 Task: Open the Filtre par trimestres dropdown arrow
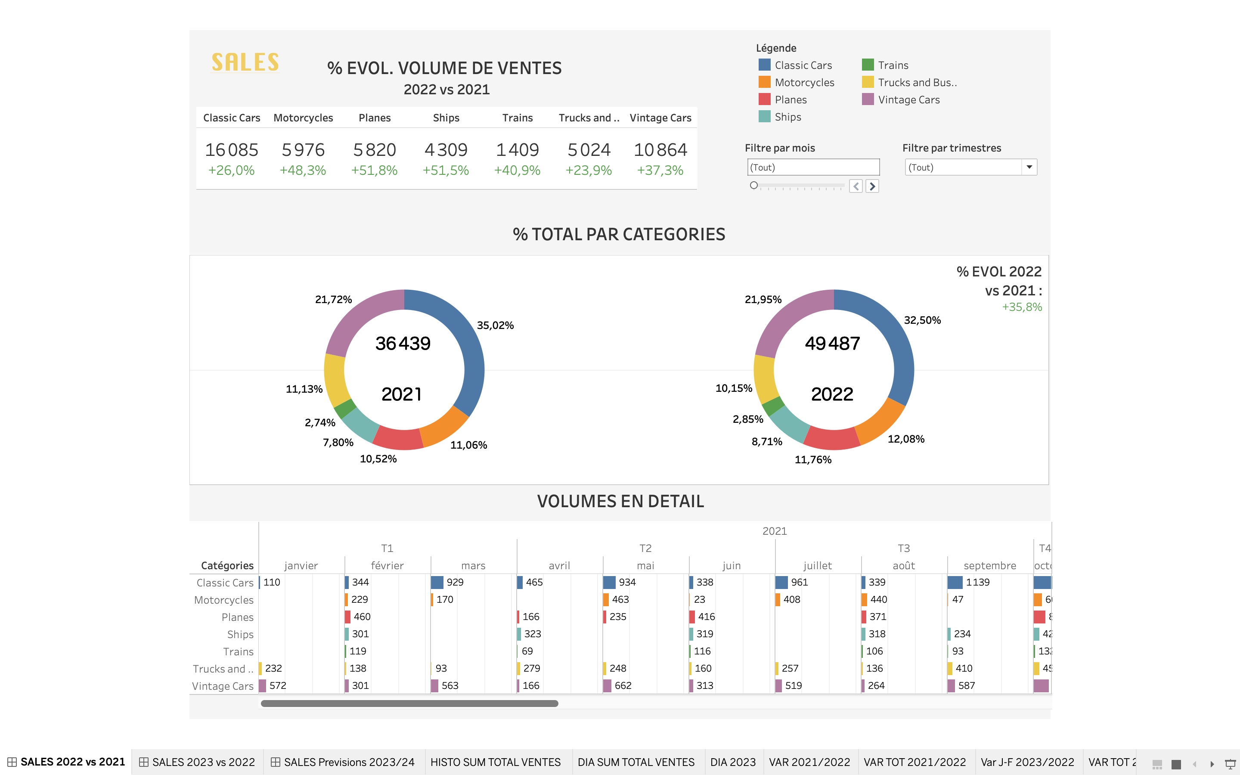[1029, 167]
